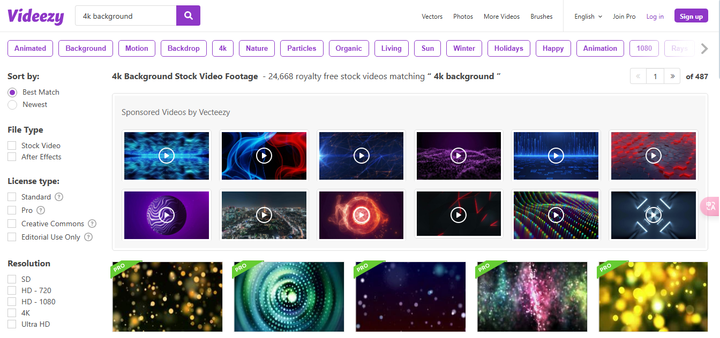This screenshot has height=338, width=720.
Task: Check the Stock Video file type
Action: tap(12, 145)
